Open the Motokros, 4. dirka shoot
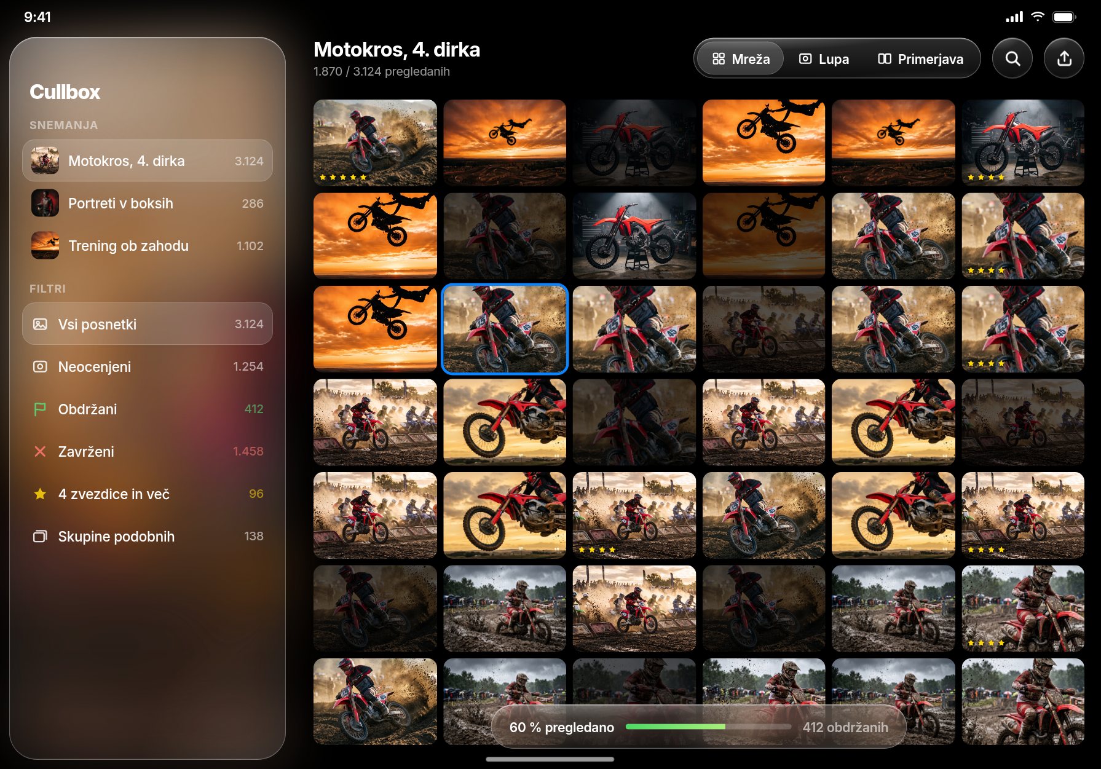Viewport: 1101px width, 769px height. click(x=148, y=161)
